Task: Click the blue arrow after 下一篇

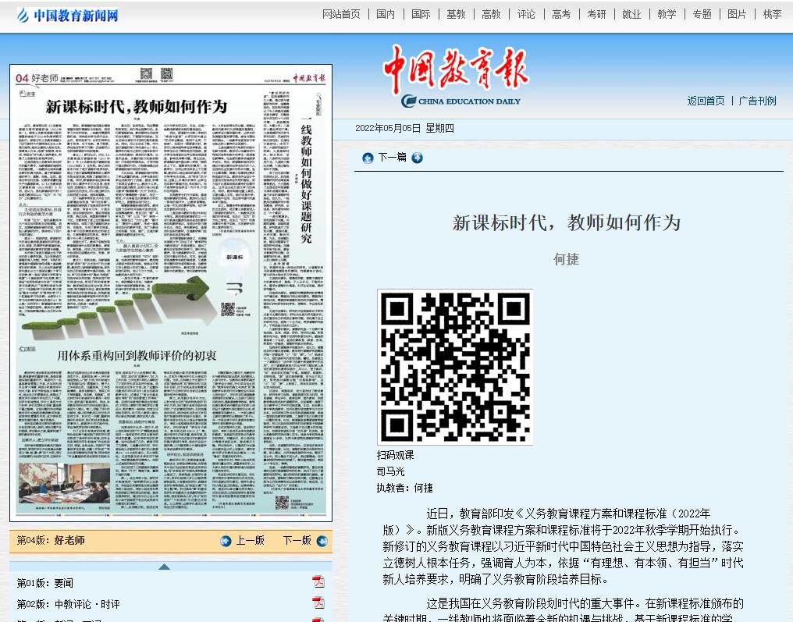Action: [417, 158]
